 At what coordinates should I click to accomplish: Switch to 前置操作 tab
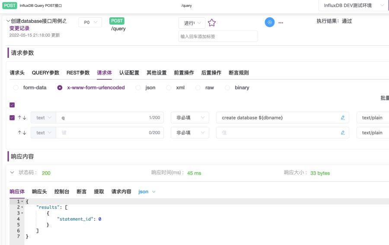click(x=184, y=73)
